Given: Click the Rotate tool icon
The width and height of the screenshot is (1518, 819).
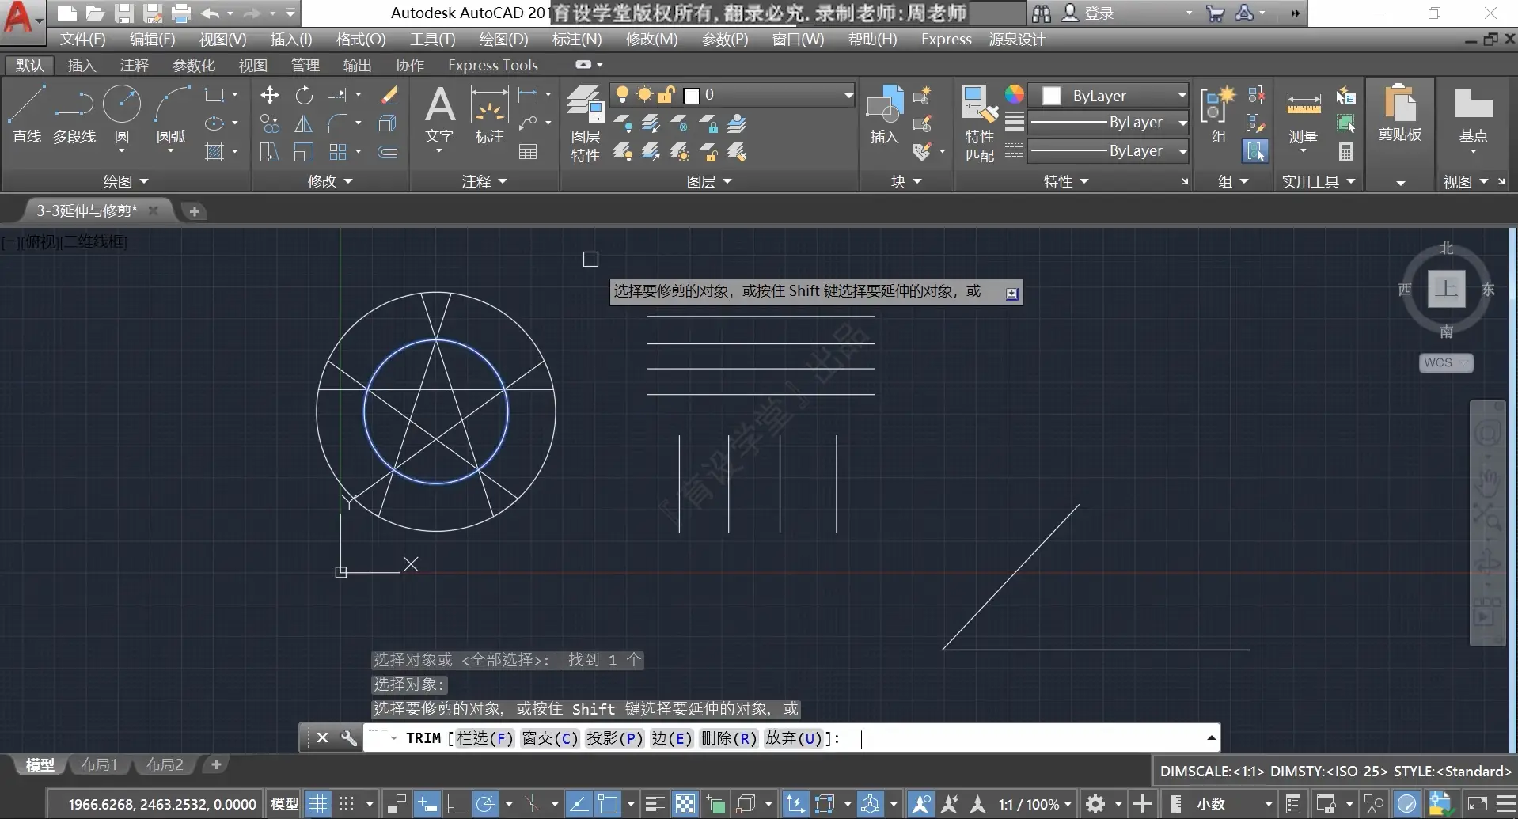Looking at the screenshot, I should (304, 96).
